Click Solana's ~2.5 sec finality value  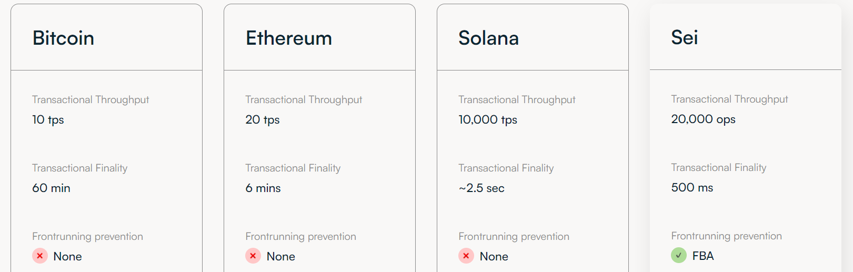[481, 188]
